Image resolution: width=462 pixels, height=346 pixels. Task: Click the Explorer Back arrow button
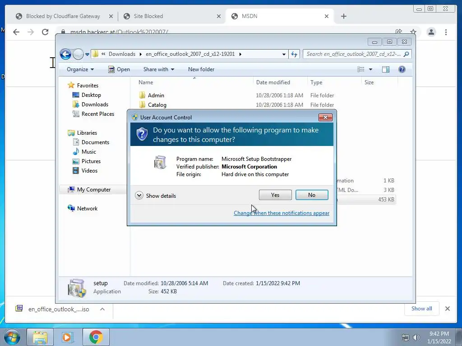[65, 54]
